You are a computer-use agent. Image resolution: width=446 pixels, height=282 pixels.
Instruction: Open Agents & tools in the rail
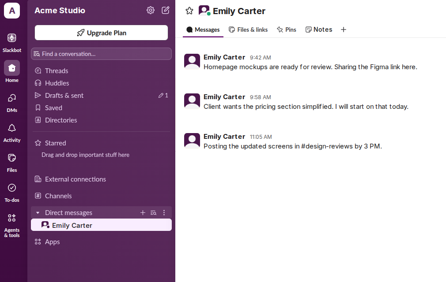click(x=11, y=225)
